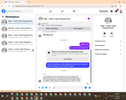This screenshot has width=126, height=100.
Task: Open the Chrome profile icon
Action: click(120, 6)
